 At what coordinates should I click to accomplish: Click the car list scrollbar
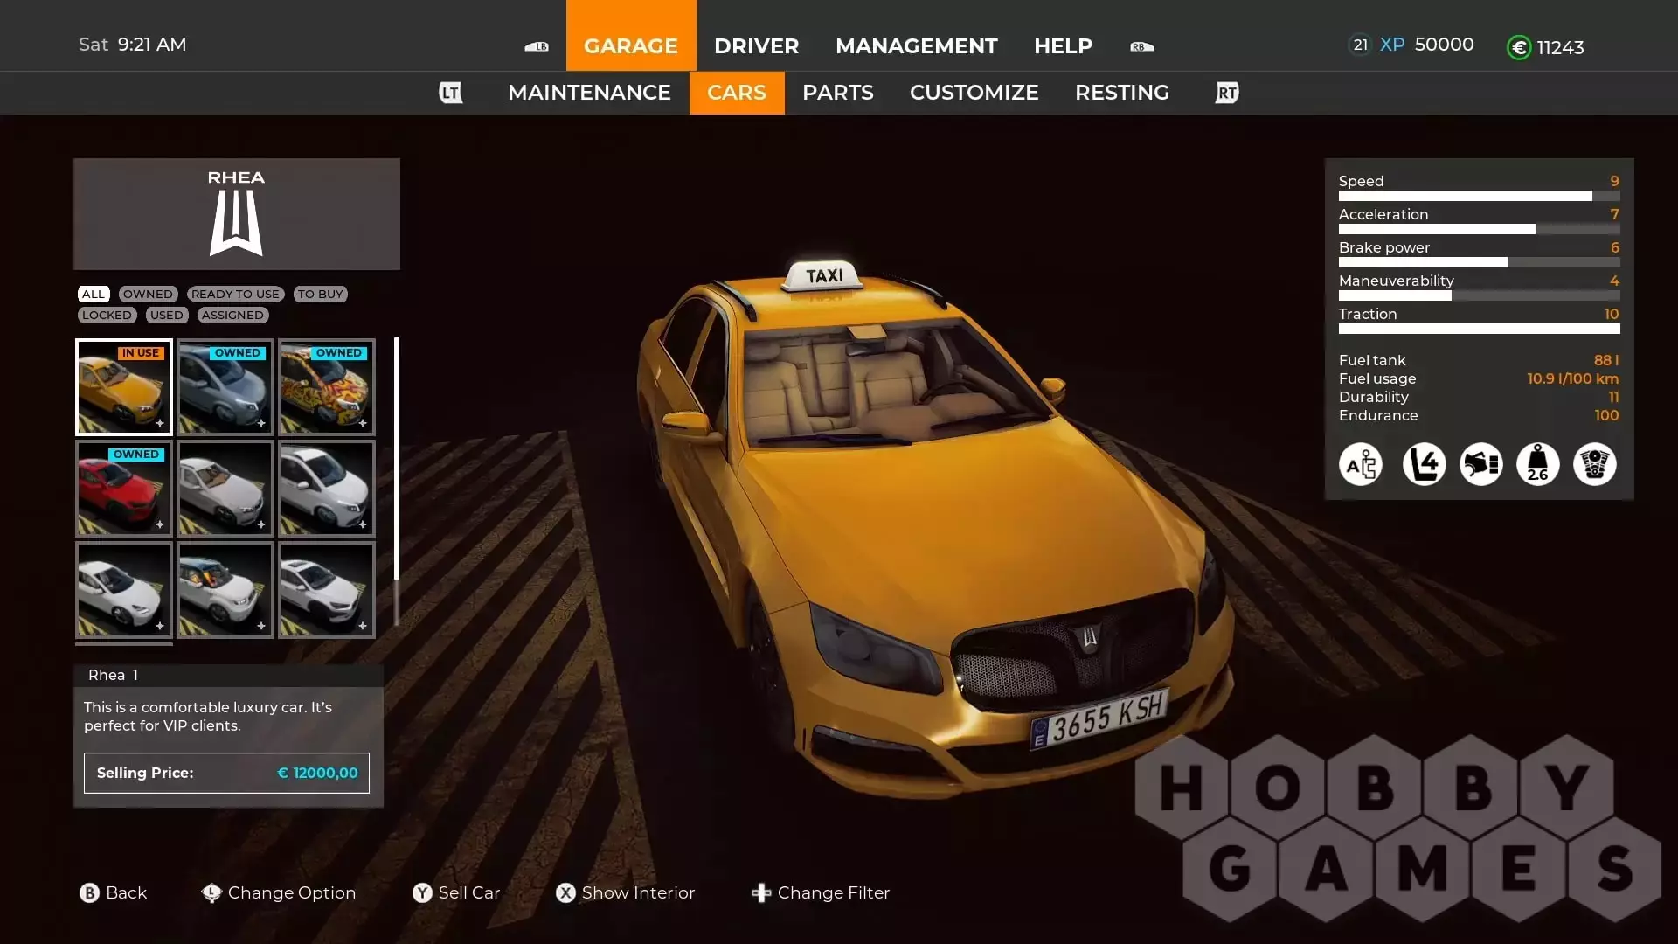[397, 481]
